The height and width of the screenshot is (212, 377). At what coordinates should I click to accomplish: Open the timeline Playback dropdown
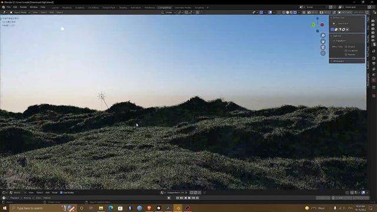click(16, 198)
